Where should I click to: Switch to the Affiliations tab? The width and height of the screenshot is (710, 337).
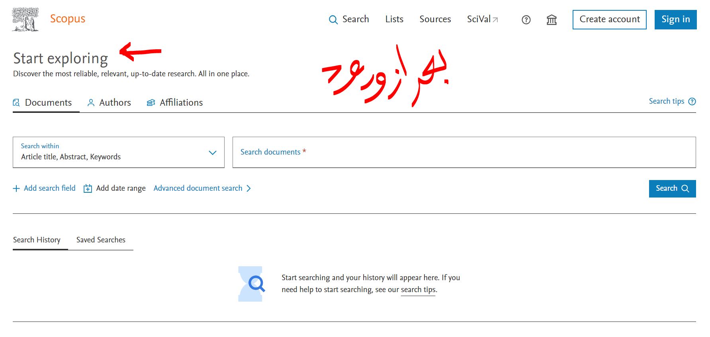(x=175, y=103)
